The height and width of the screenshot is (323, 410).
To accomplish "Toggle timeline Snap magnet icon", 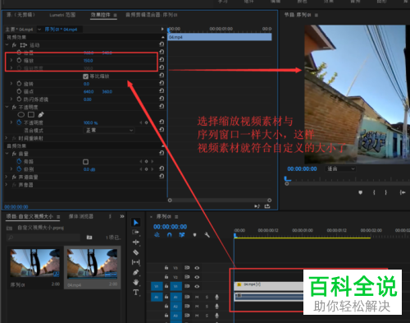I will [170, 235].
